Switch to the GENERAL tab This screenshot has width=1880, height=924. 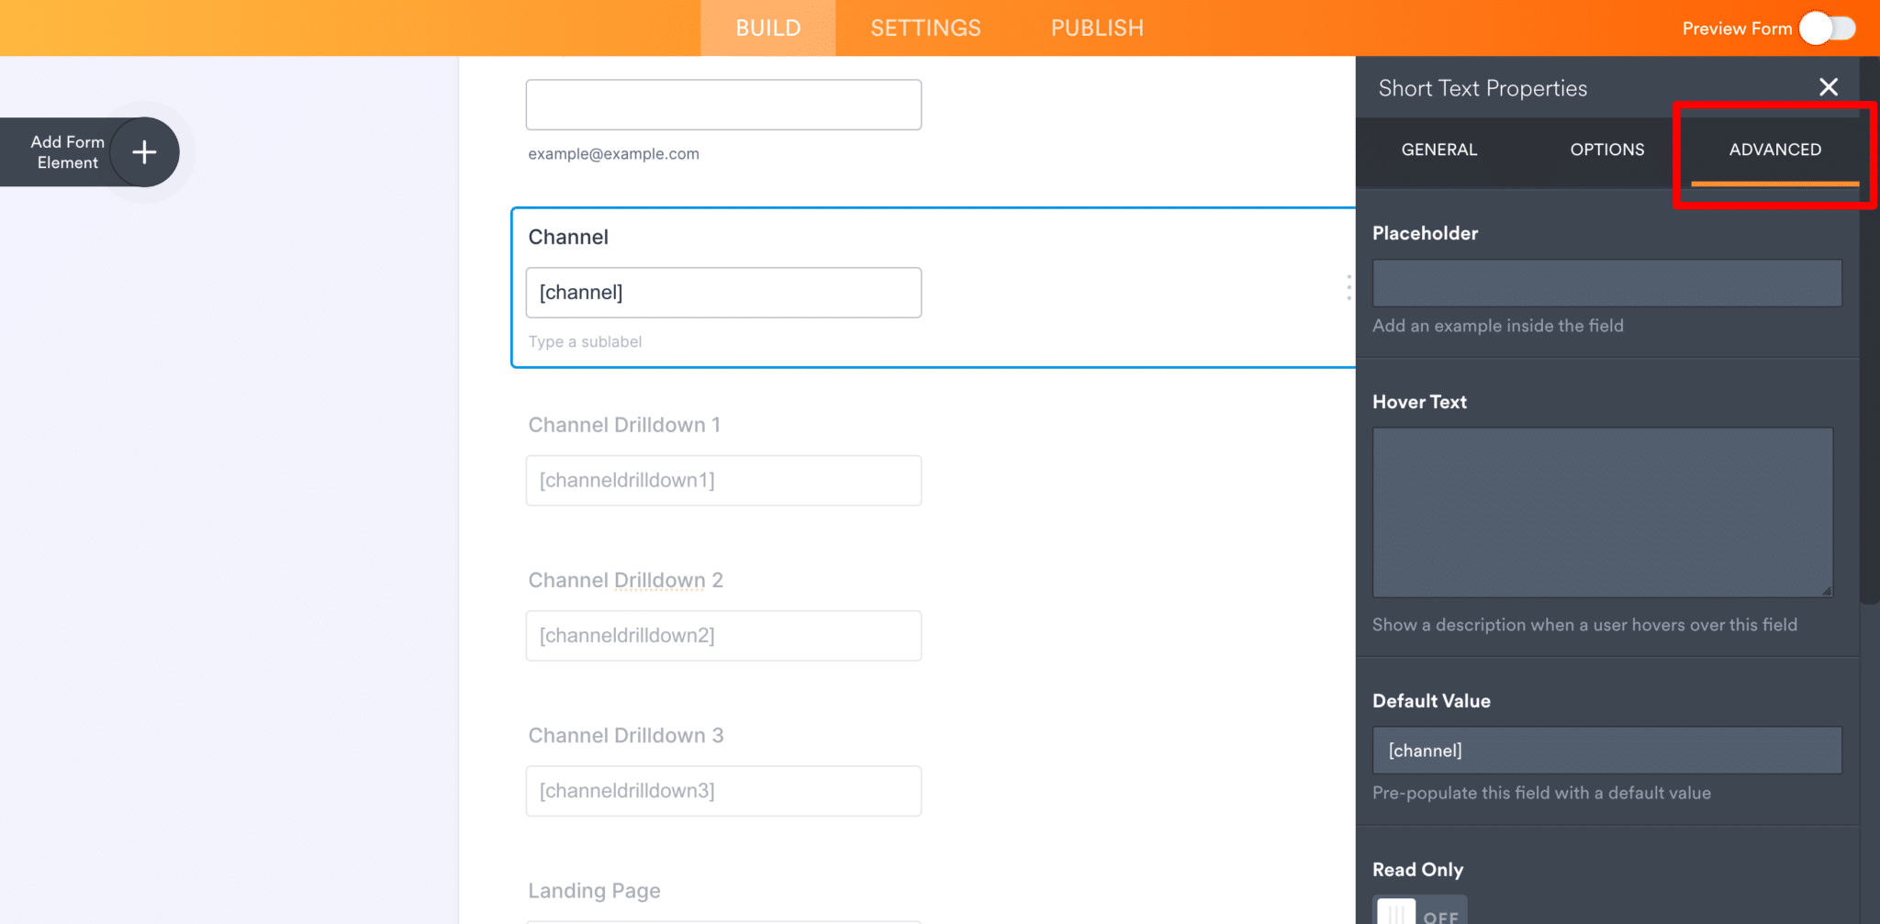point(1438,150)
